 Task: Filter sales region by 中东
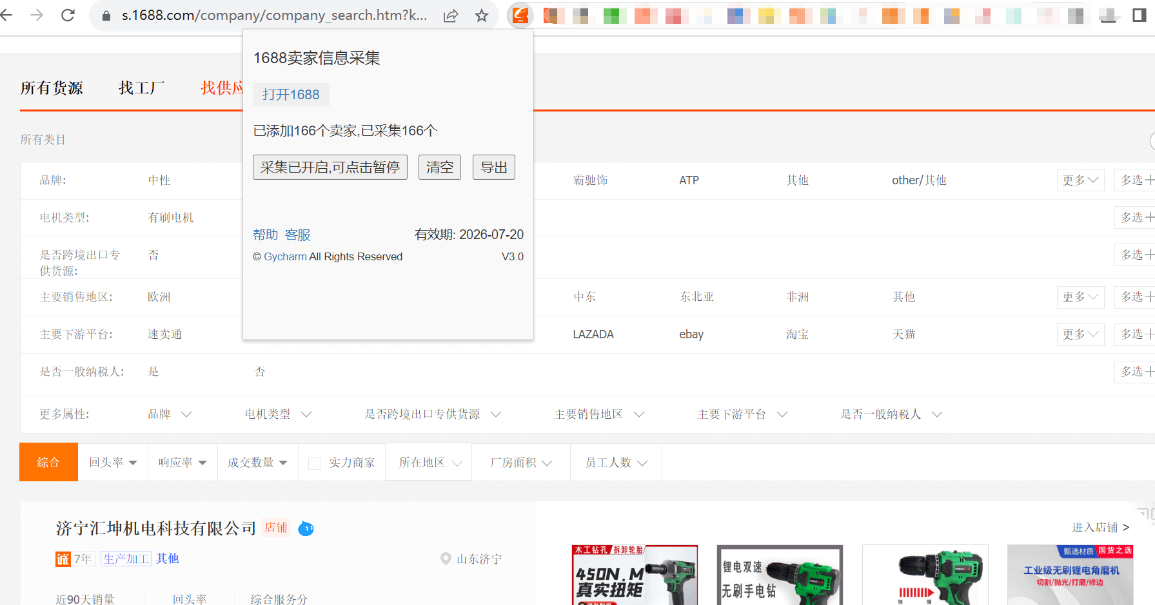click(x=584, y=297)
